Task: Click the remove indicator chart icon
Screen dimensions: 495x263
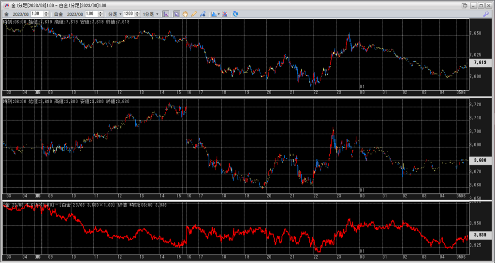Action: point(225,14)
